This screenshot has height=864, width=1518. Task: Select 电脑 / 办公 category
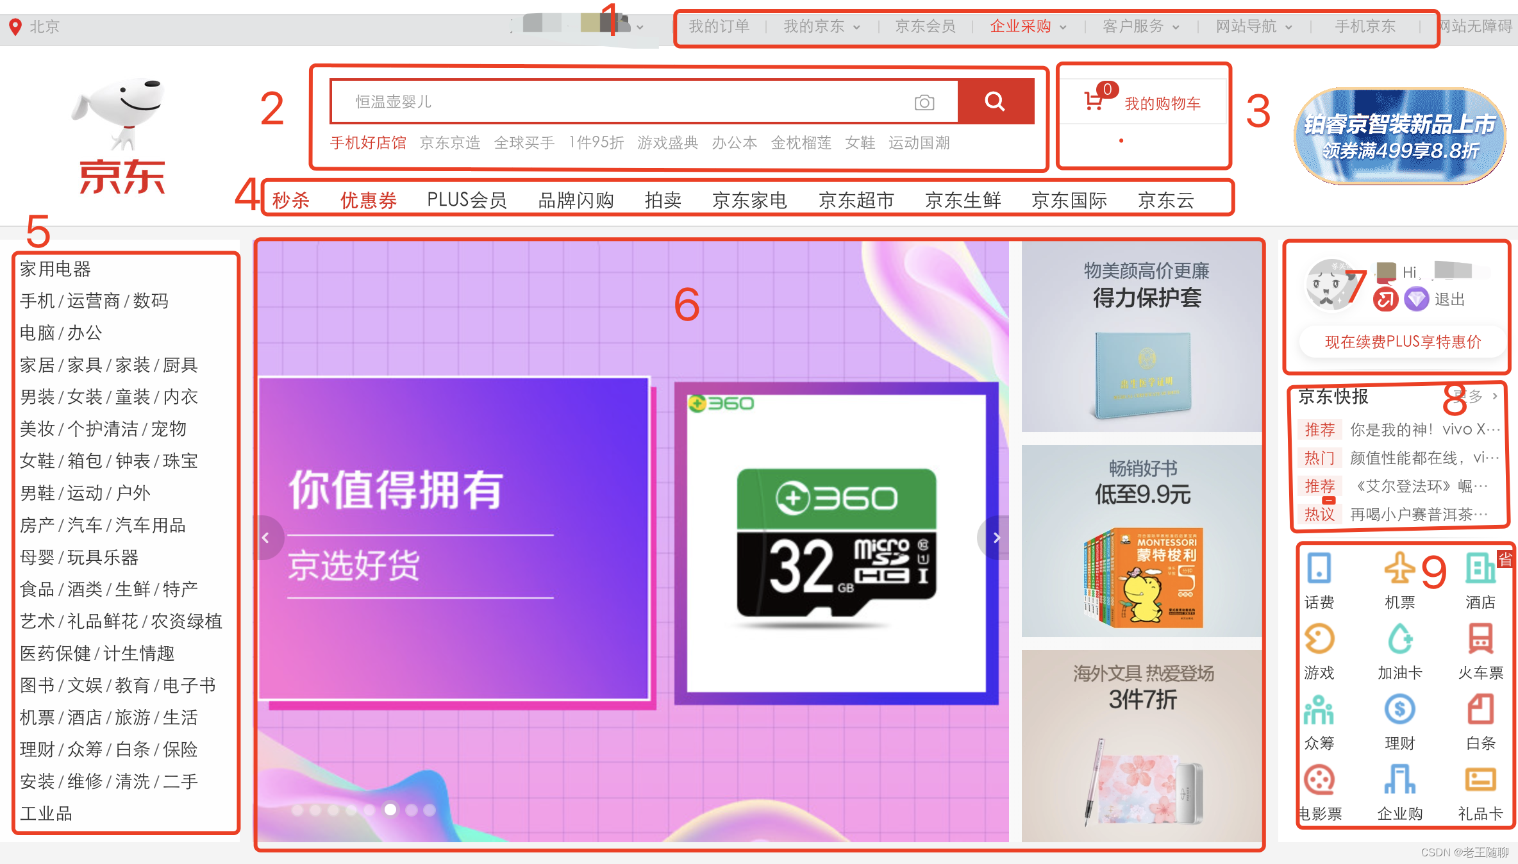click(x=61, y=333)
